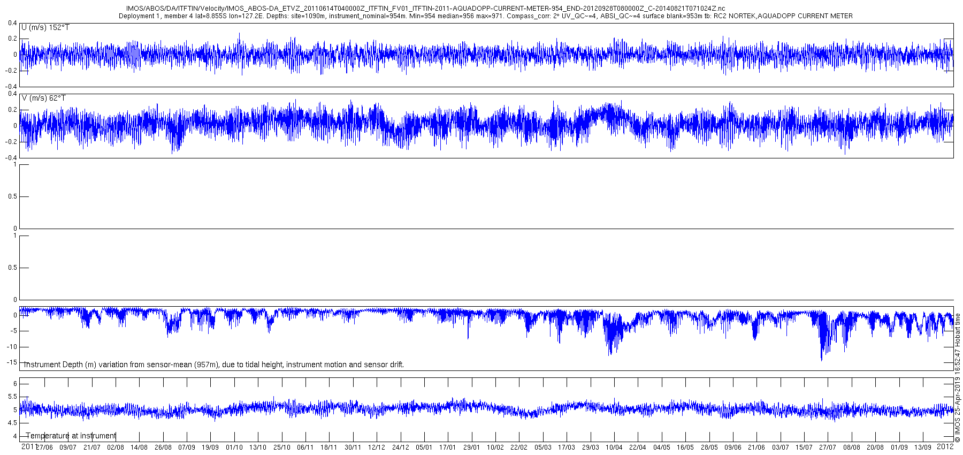Click the 07/09 date tick label

pyautogui.click(x=187, y=448)
